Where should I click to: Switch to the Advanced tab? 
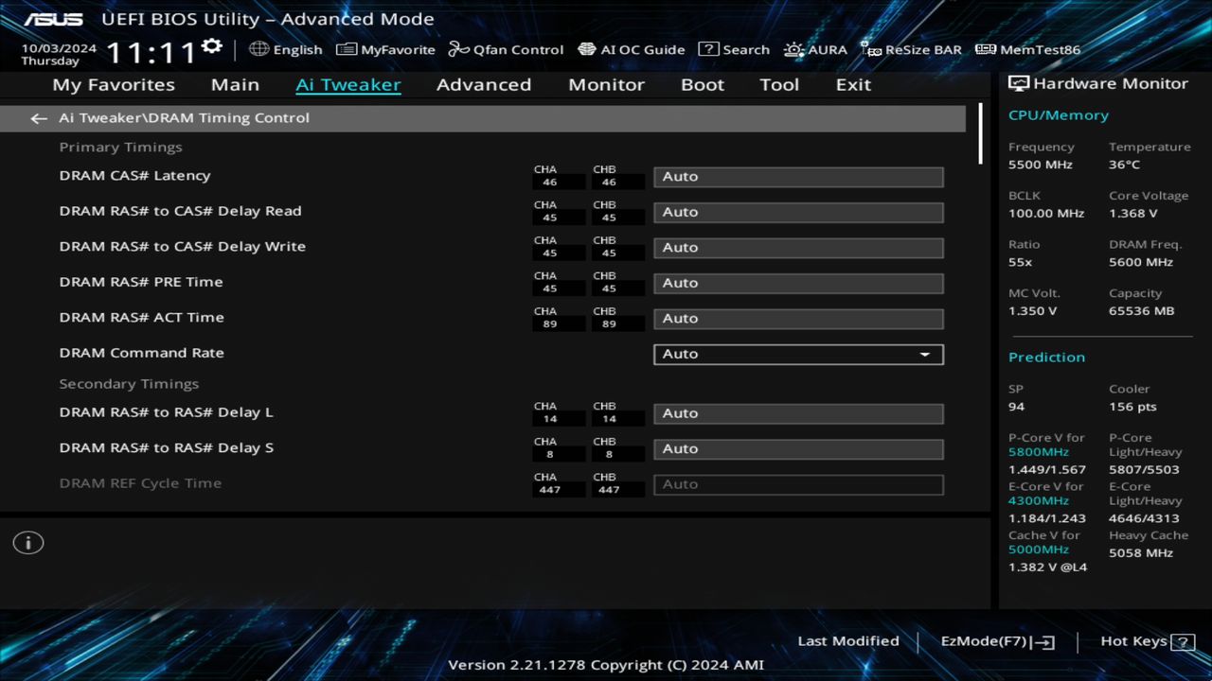483,84
